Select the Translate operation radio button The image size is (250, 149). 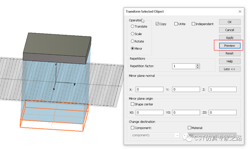(x=132, y=26)
